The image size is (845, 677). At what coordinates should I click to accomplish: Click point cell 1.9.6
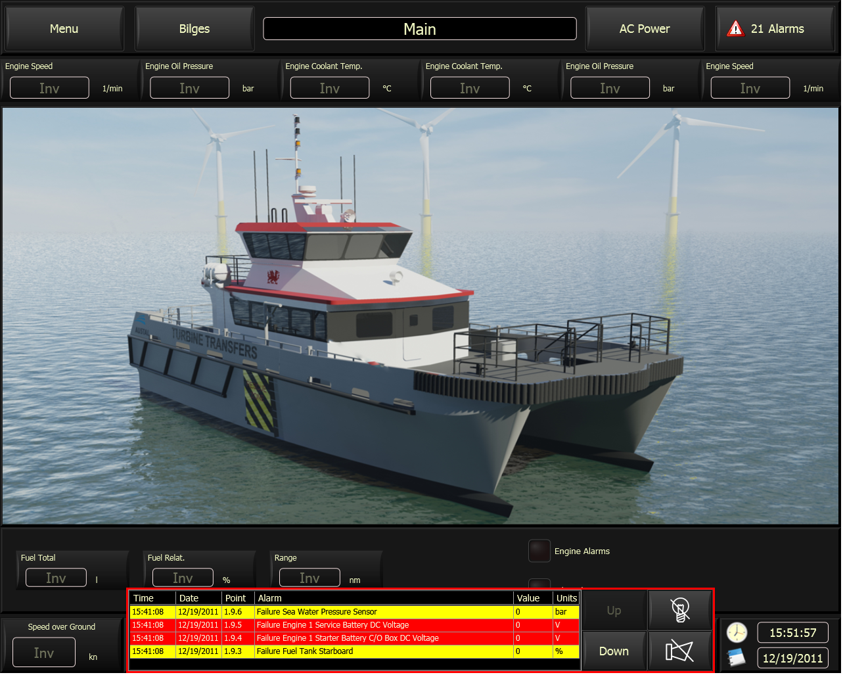238,612
